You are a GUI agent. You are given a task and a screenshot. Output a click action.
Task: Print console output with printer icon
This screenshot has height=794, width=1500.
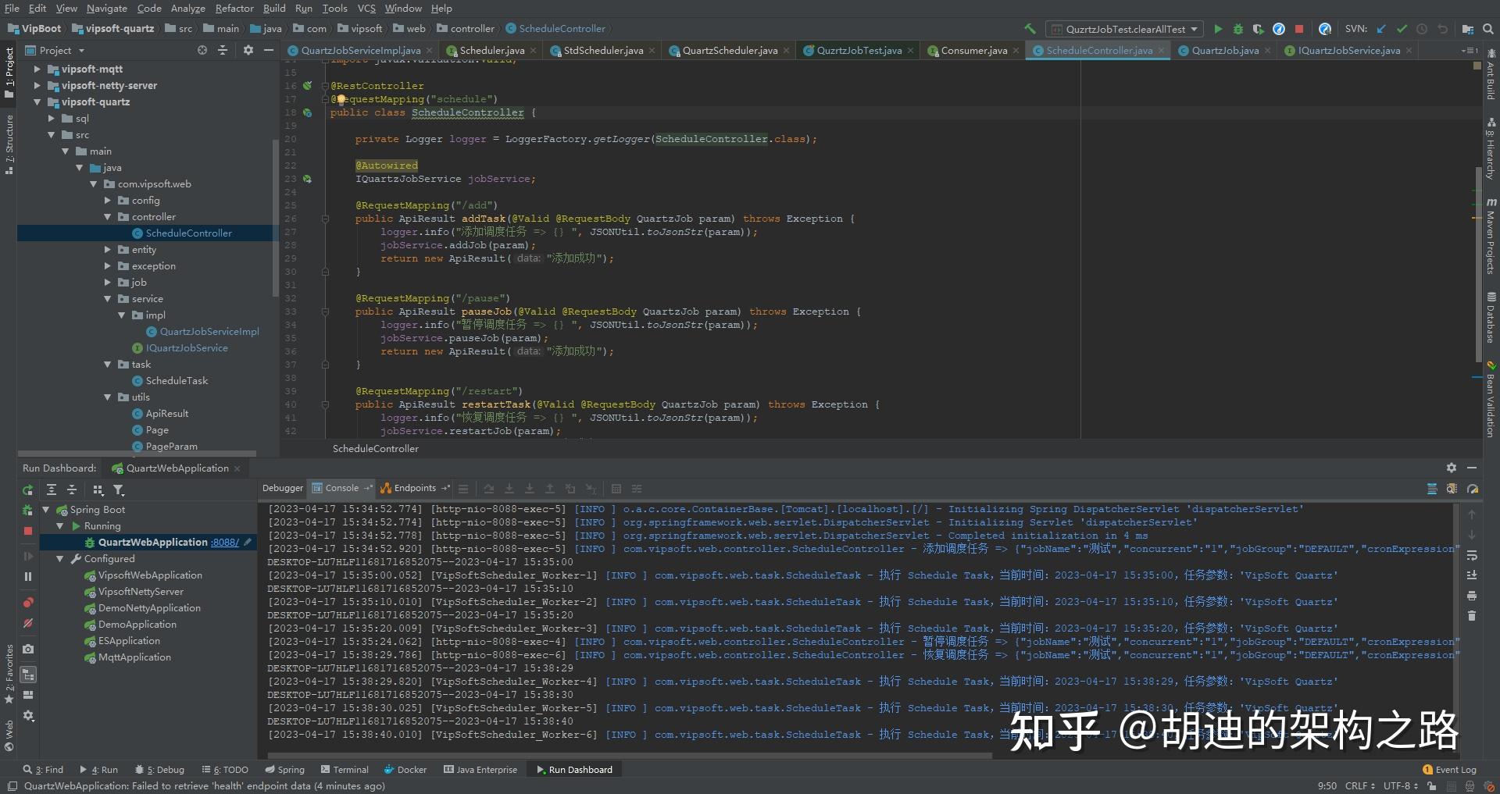point(1472,596)
